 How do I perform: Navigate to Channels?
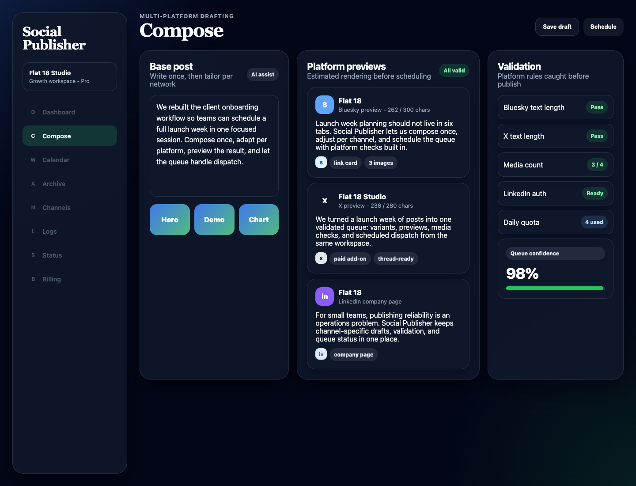(x=70, y=208)
